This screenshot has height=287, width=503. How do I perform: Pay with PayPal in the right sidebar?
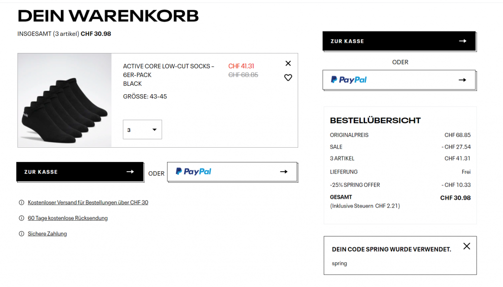pyautogui.click(x=399, y=79)
